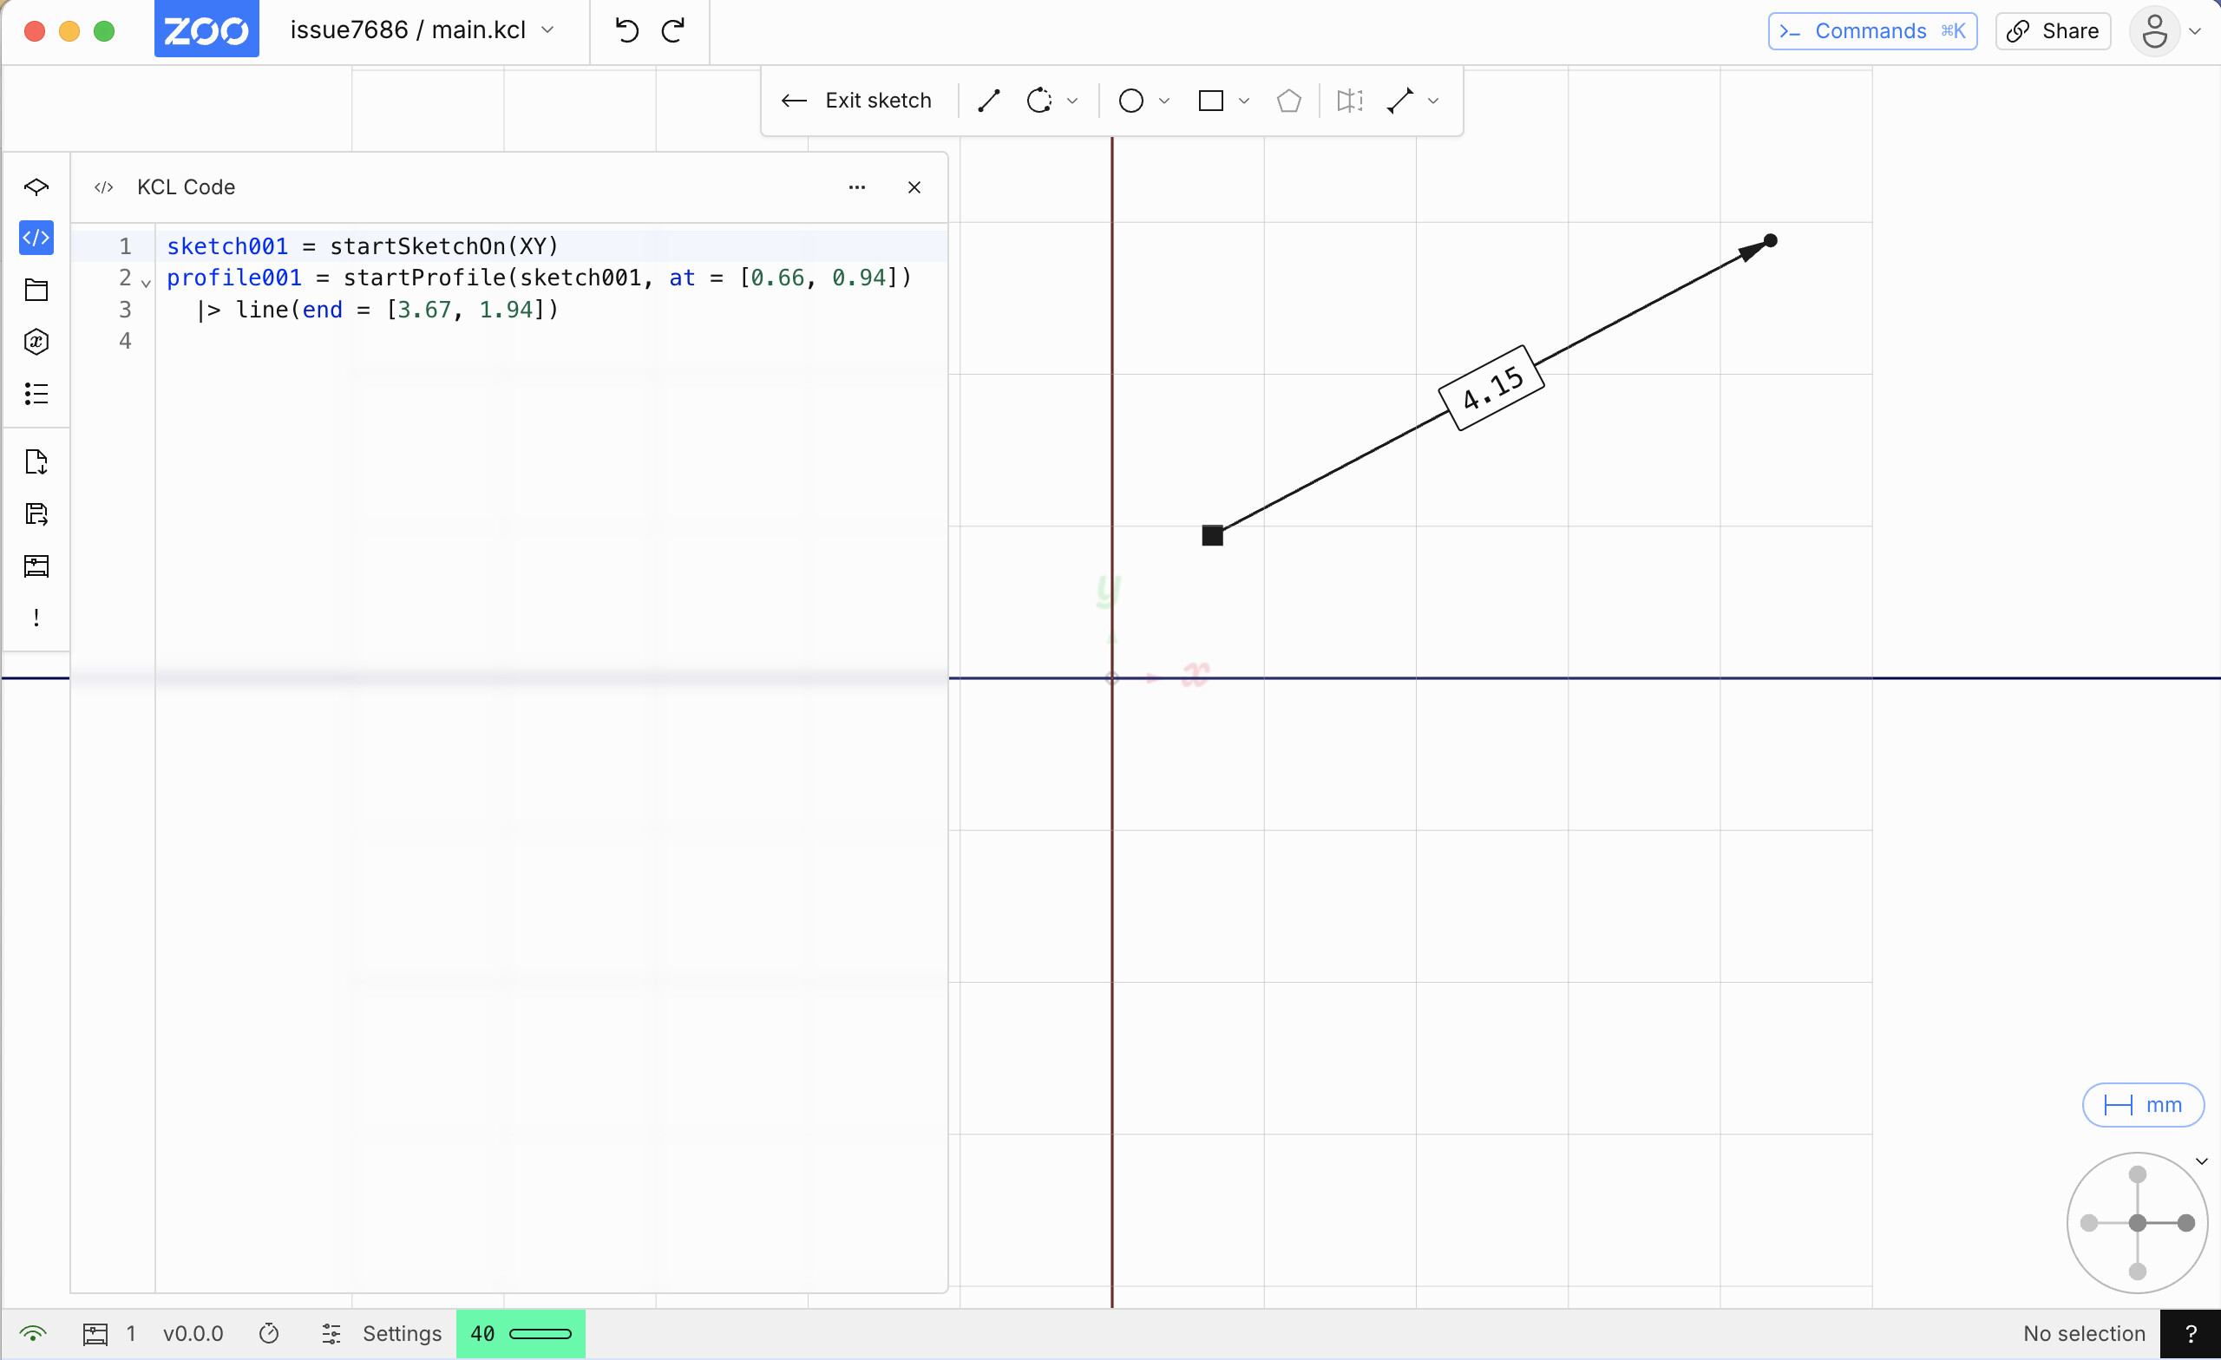Click the green 40 credits progress indicator
The height and width of the screenshot is (1360, 2221).
520,1333
